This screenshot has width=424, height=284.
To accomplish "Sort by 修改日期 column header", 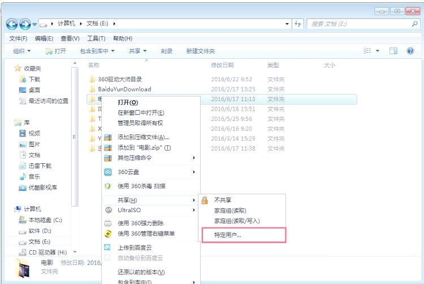I will pos(222,65).
